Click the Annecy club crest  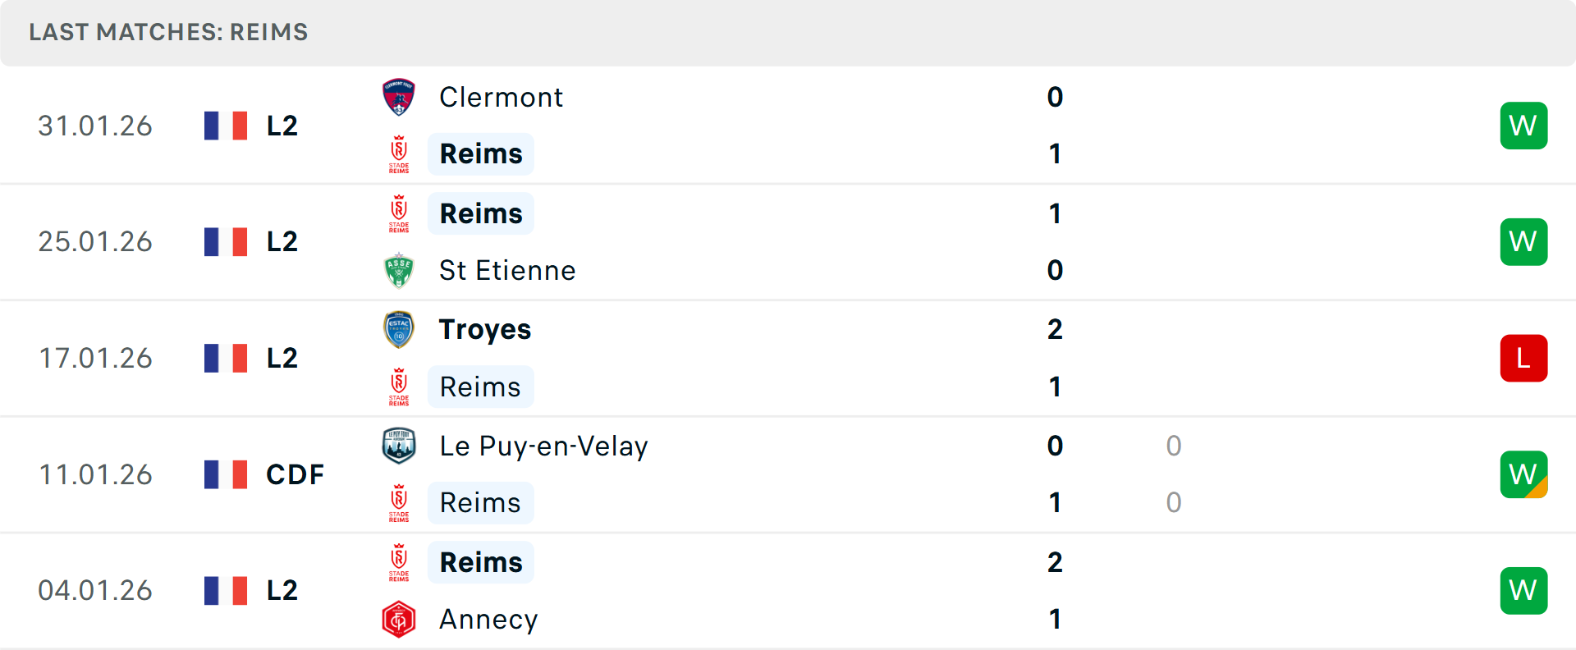pos(399,620)
